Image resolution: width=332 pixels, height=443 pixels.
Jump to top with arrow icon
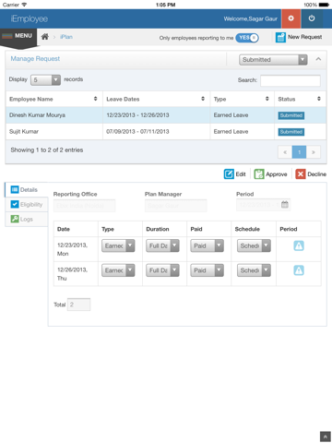325,437
